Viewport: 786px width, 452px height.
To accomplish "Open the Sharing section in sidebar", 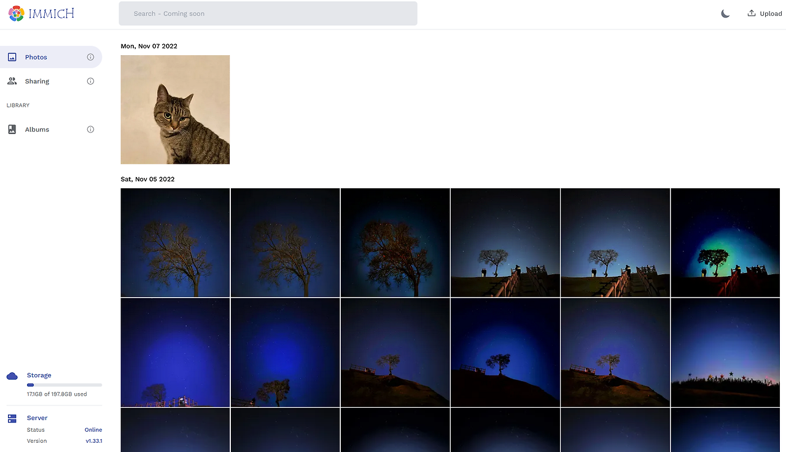I will pos(51,81).
